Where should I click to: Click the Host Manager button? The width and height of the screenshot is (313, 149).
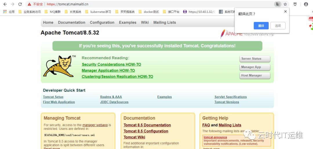tap(255, 75)
